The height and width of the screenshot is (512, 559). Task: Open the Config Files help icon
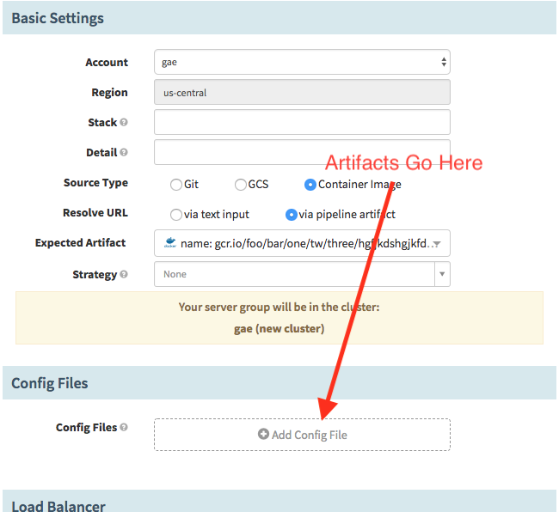tap(124, 427)
